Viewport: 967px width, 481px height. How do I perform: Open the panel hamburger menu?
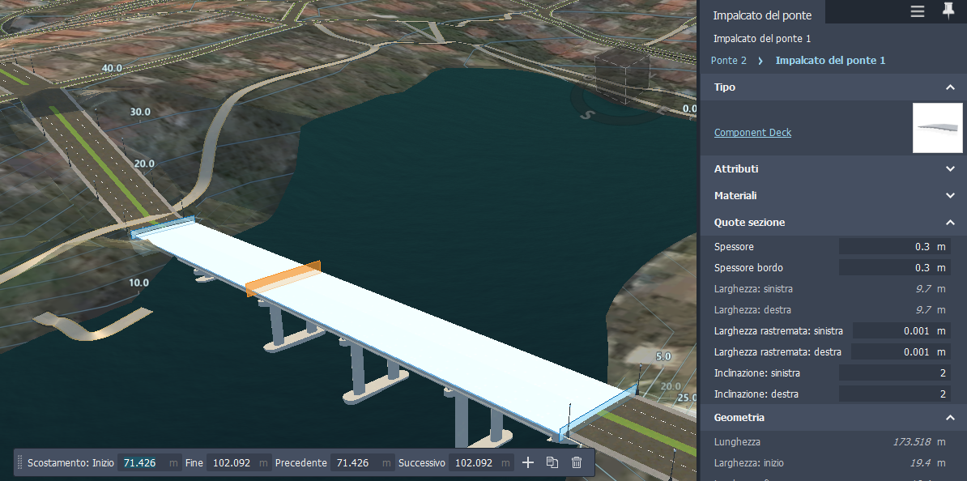[917, 11]
